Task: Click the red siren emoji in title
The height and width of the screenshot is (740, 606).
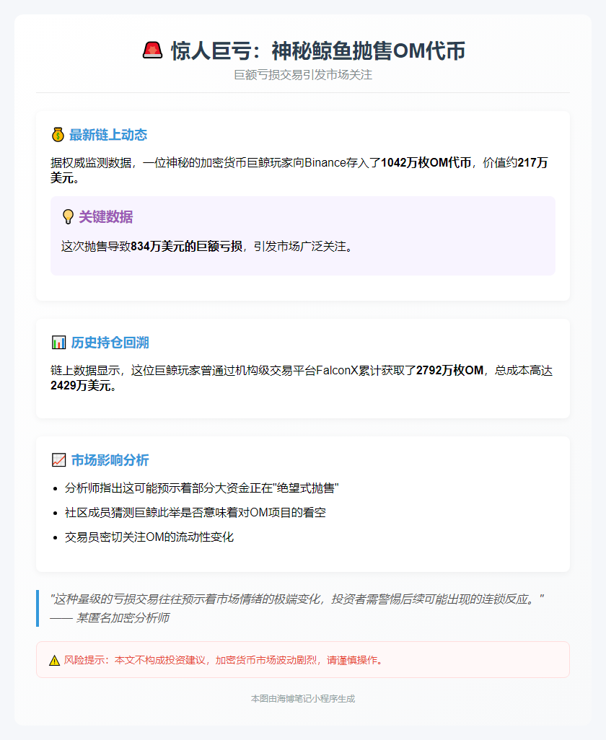Action: pos(152,50)
